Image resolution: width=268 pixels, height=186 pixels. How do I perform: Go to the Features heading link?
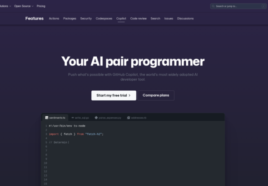pos(35,19)
